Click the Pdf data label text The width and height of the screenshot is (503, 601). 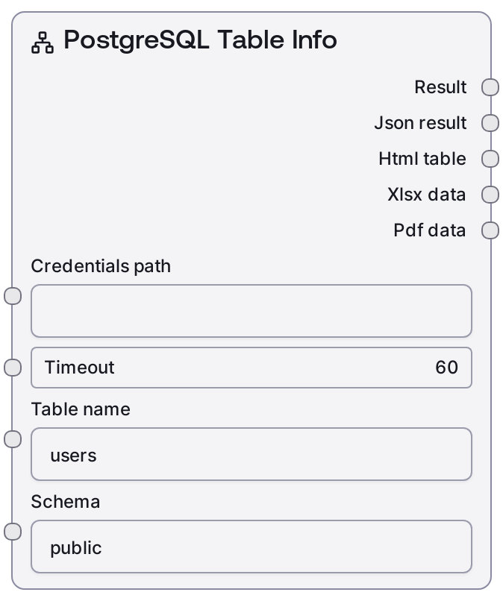[x=430, y=230]
